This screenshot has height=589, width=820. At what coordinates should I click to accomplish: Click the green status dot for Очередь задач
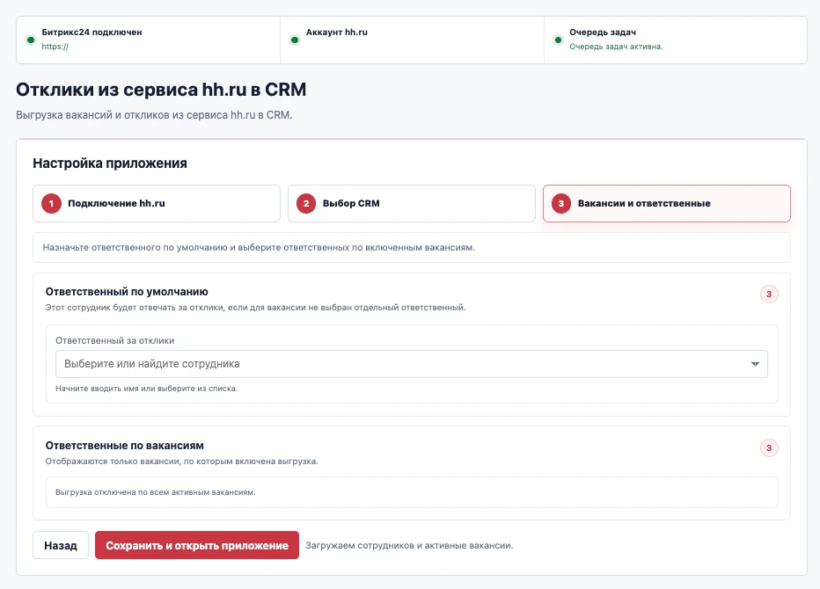point(558,40)
